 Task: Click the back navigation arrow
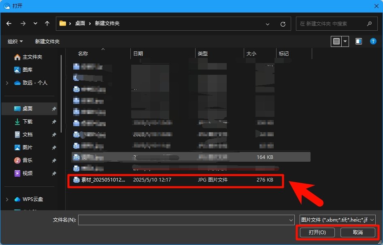9,23
